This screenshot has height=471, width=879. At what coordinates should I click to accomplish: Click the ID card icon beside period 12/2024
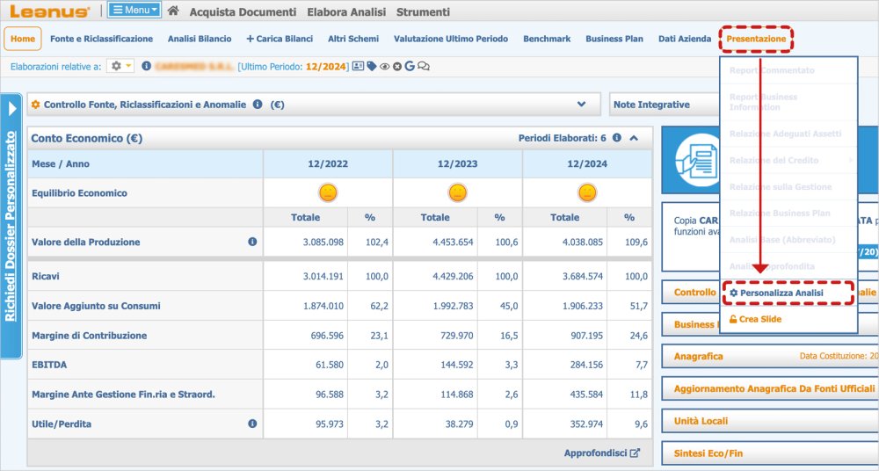(358, 66)
